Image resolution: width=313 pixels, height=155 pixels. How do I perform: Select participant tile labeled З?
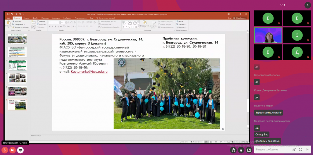[x=297, y=35]
